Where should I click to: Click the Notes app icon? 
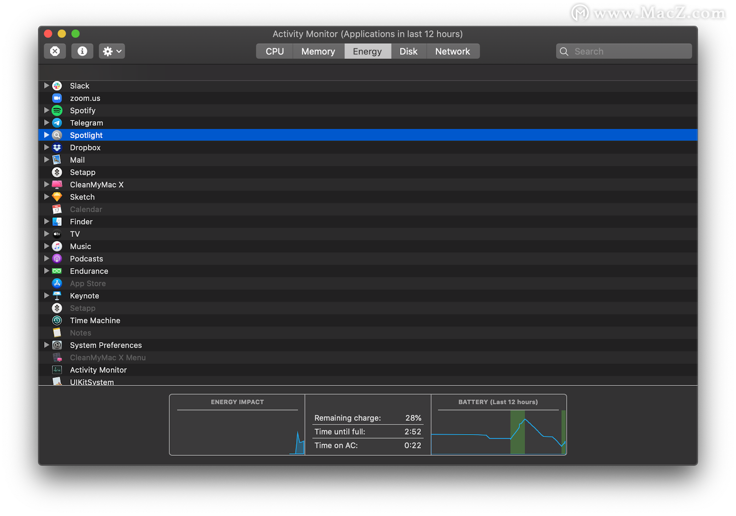tap(57, 333)
